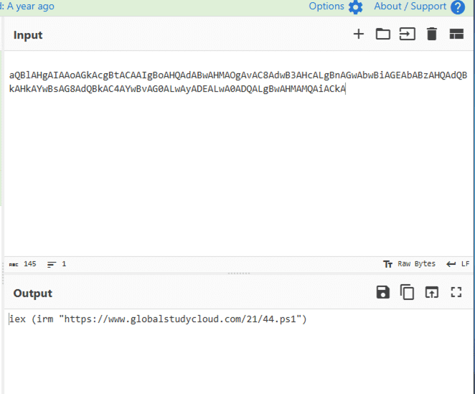Click the decoded iex output text
This screenshot has width=475, height=394.
pos(158,319)
